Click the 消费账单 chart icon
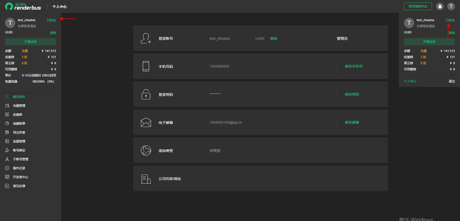 [x=7, y=123]
